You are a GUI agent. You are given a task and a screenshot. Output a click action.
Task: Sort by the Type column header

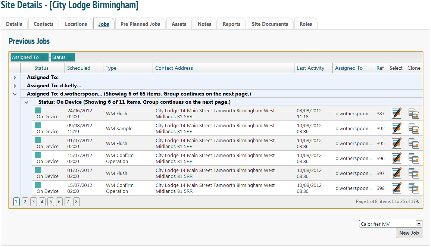pyautogui.click(x=111, y=68)
